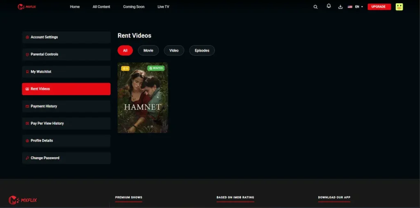Expand the EN language dropdown
The height and width of the screenshot is (208, 420).
click(359, 7)
